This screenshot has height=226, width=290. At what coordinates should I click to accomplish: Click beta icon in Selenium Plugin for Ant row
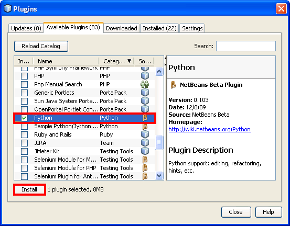[x=145, y=176]
